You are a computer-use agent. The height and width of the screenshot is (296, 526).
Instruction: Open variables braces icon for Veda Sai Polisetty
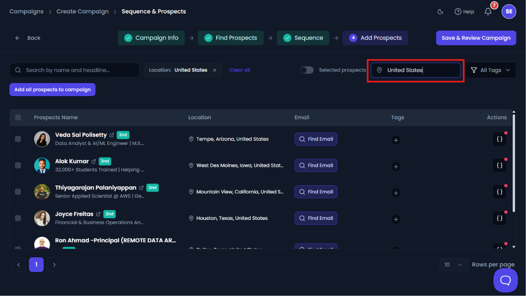point(500,139)
